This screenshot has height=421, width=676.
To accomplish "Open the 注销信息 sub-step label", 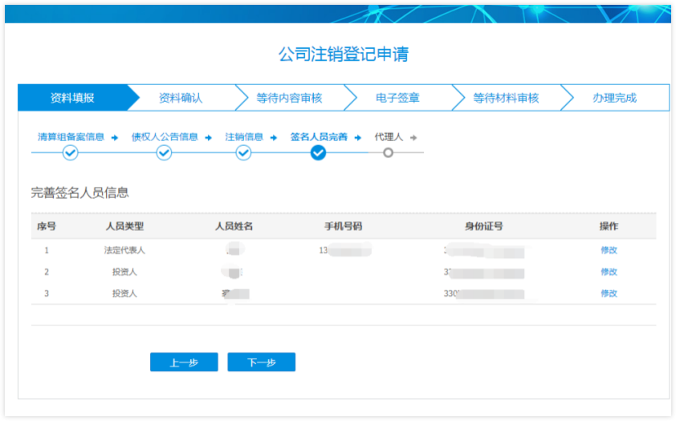I will 244,137.
